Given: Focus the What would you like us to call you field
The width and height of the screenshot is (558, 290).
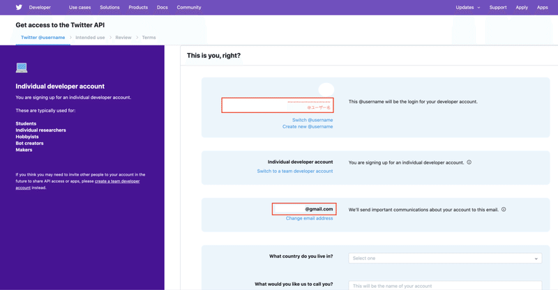Looking at the screenshot, I should click(x=445, y=285).
